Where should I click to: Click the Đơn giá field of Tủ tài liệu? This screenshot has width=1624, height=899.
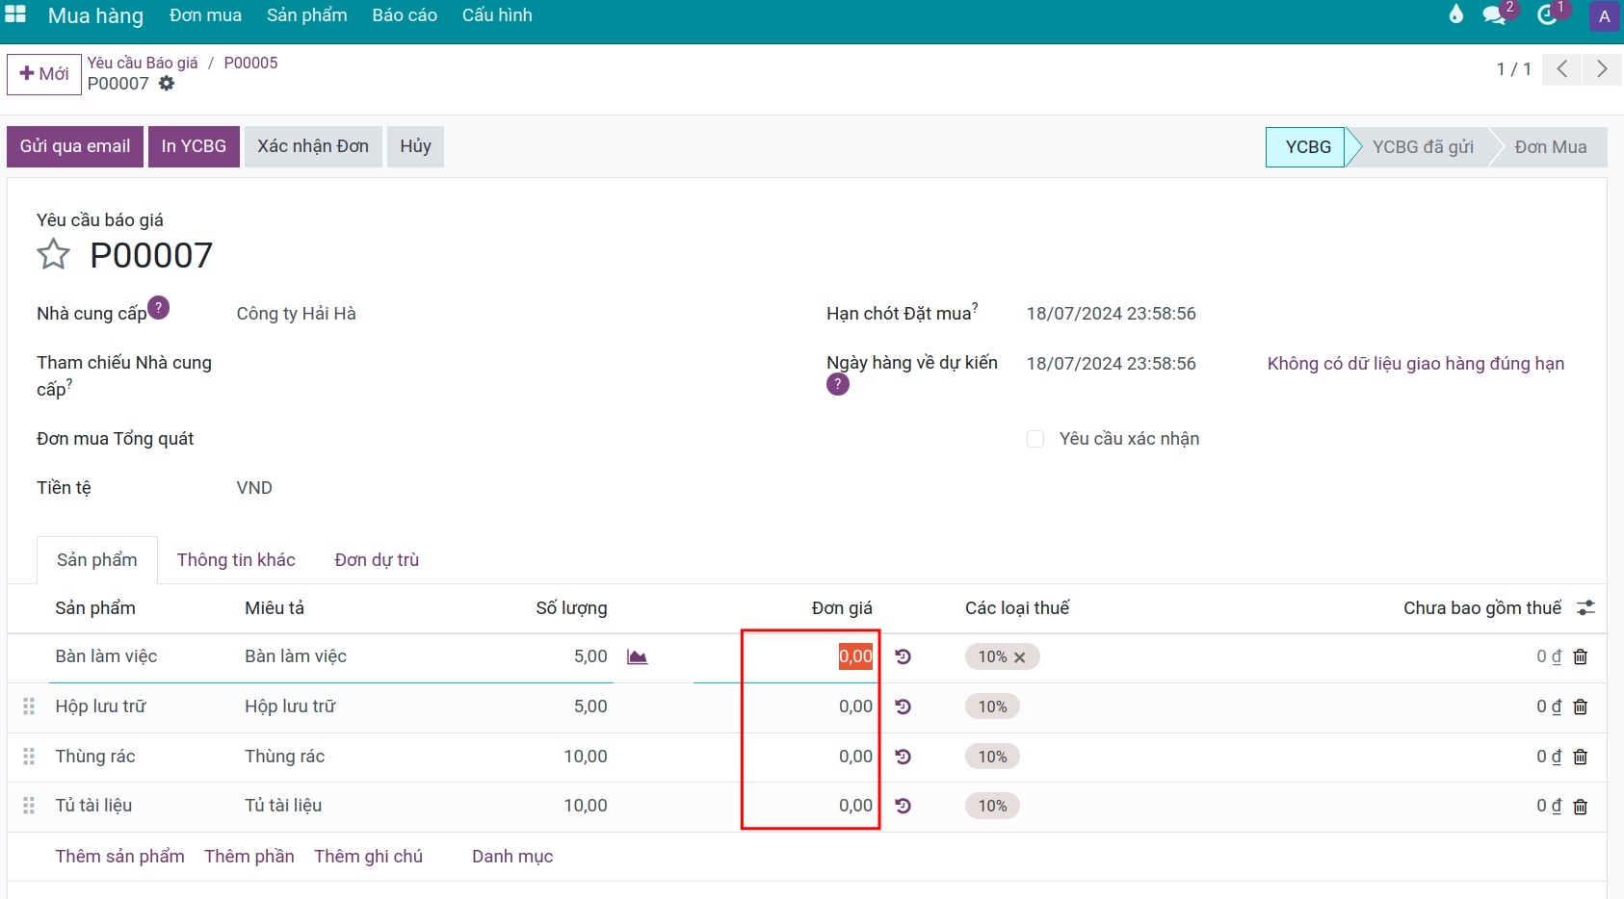(x=811, y=806)
